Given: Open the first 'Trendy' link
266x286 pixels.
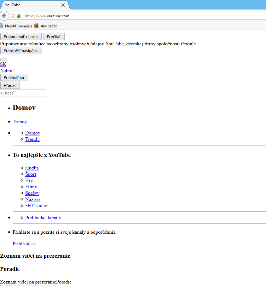Looking at the screenshot, I should tap(20, 122).
